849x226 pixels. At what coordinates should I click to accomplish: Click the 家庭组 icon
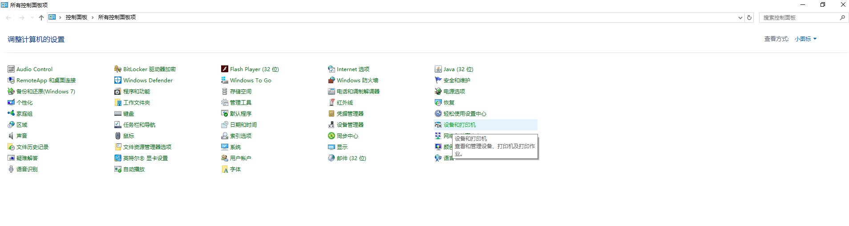pyautogui.click(x=11, y=113)
